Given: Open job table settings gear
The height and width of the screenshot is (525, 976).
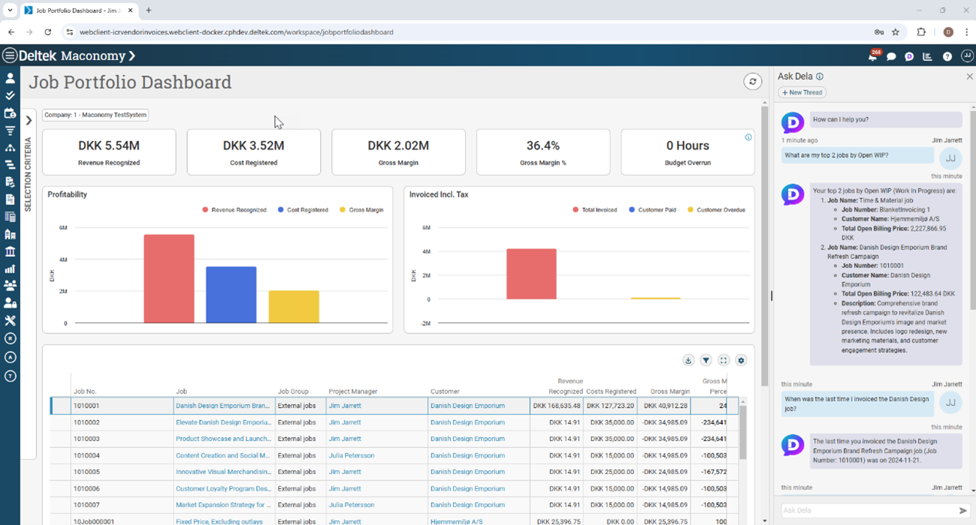Looking at the screenshot, I should coord(741,361).
